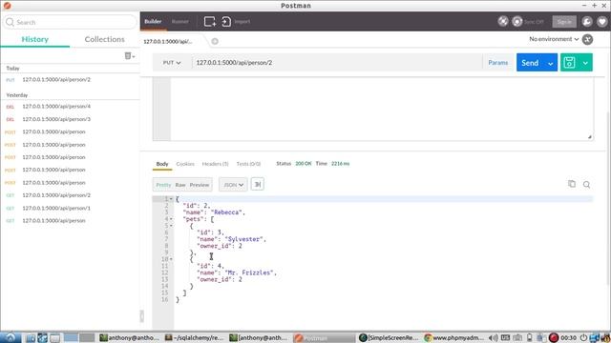Click the Sync Off status icon
Viewport: 611px width, 343px height.
(517, 21)
